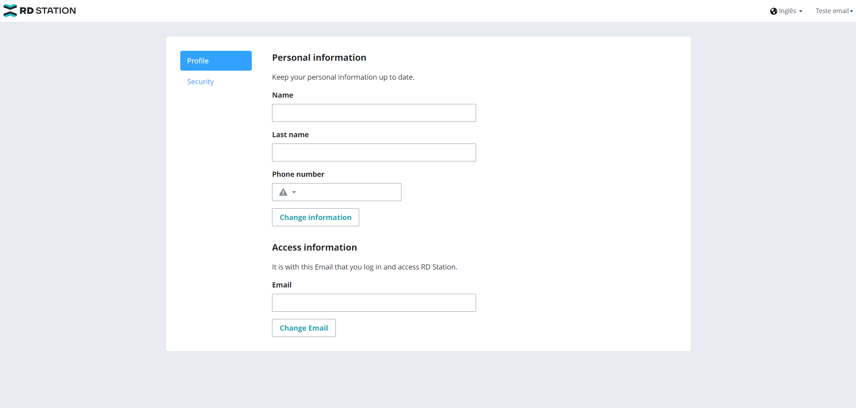Open the Teste email account menu
The width and height of the screenshot is (856, 408).
point(832,11)
